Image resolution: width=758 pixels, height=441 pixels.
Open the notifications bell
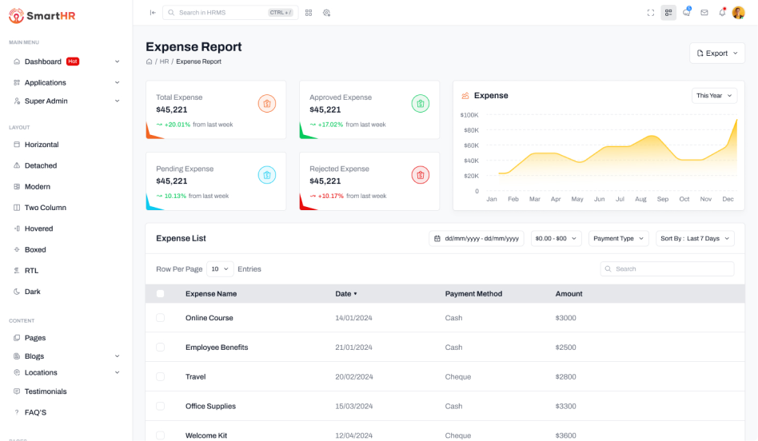pos(722,13)
